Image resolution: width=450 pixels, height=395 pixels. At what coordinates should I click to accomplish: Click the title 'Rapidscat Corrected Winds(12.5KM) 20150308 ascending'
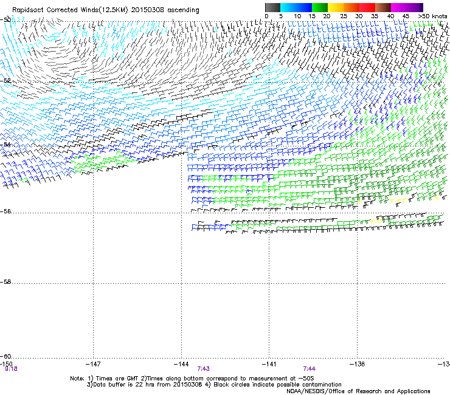(106, 10)
